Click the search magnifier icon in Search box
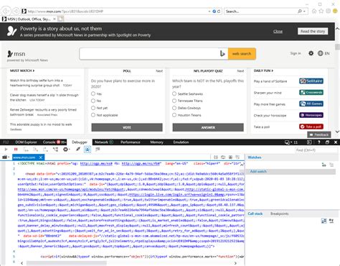340x266 pixels. click(x=300, y=12)
